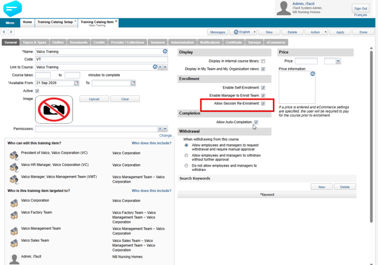
Task: Click the Valco Management Team icon
Action: tap(14, 231)
